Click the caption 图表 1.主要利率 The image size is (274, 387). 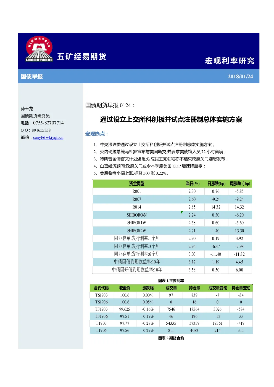(x=171, y=281)
